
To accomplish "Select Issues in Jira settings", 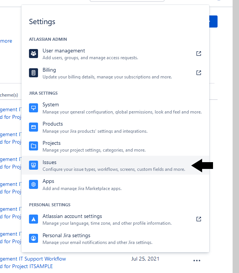I will coord(116,165).
